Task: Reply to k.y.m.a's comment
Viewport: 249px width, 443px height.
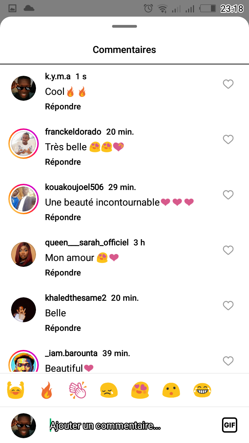Action: (63, 107)
